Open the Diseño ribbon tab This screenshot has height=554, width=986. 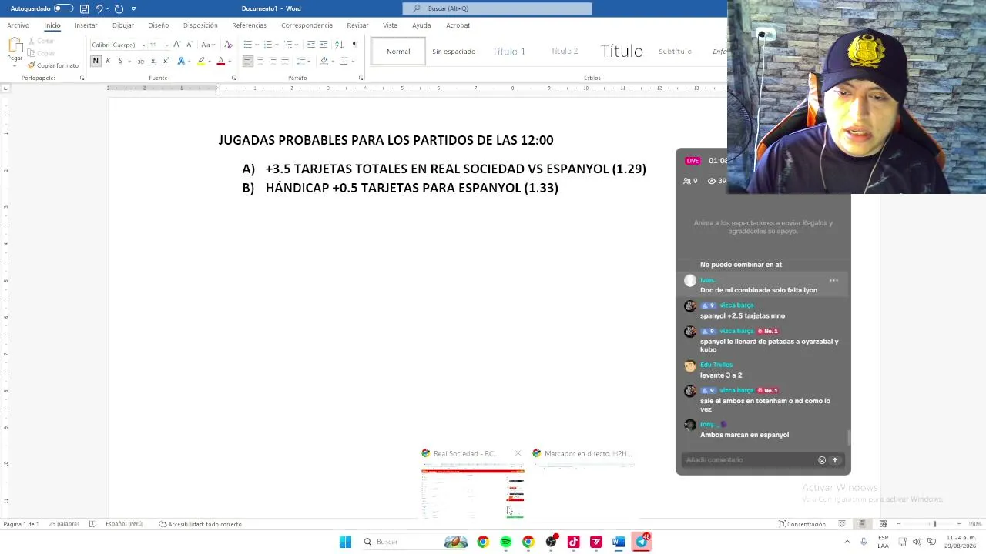(x=159, y=25)
